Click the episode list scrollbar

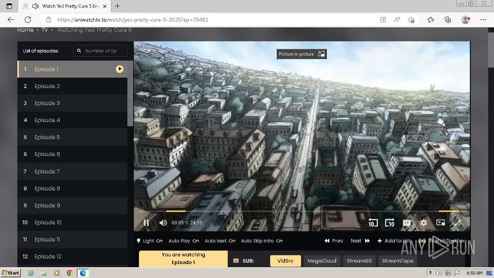pos(130,93)
